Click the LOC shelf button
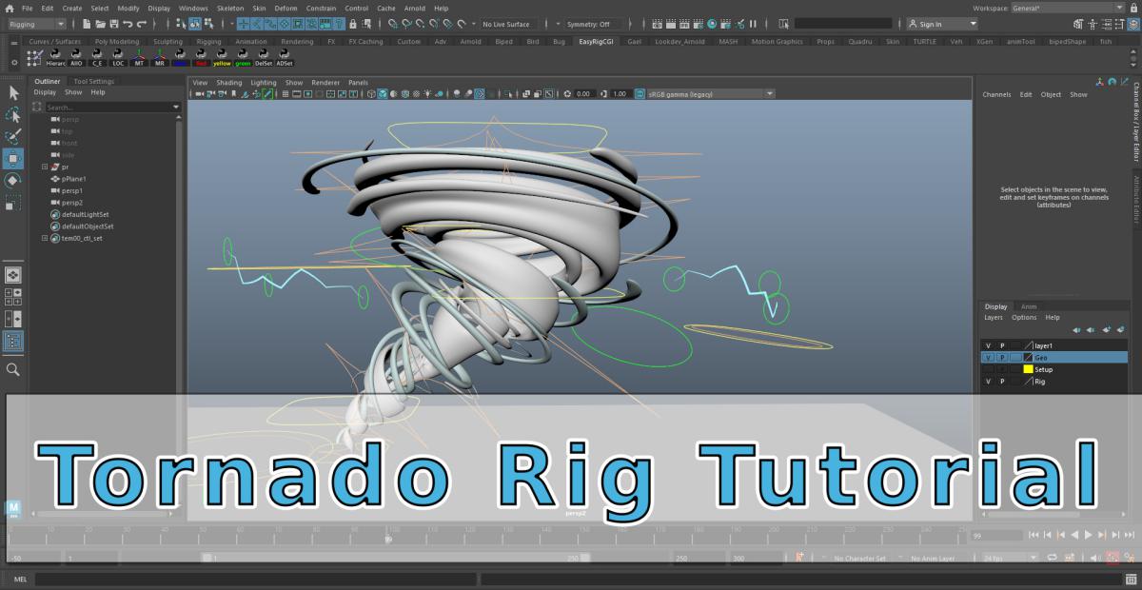This screenshot has width=1142, height=590. 118,57
